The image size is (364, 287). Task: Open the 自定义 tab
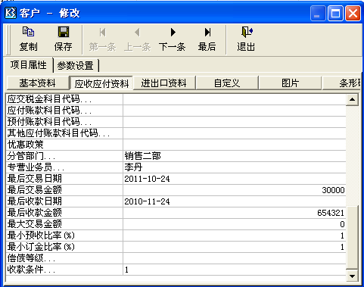227,83
